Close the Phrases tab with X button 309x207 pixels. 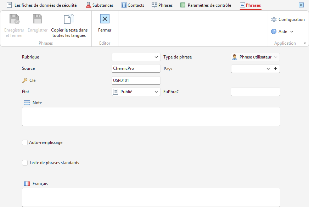(301, 5)
